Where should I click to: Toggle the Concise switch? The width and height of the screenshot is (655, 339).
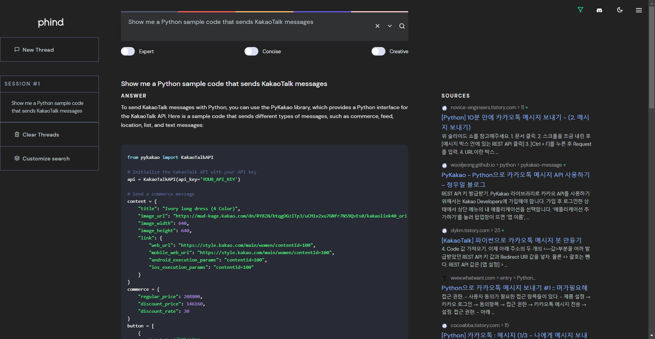(x=251, y=51)
